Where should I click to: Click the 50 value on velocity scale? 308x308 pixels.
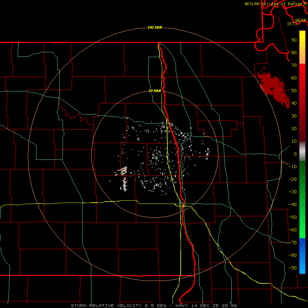coord(294,91)
